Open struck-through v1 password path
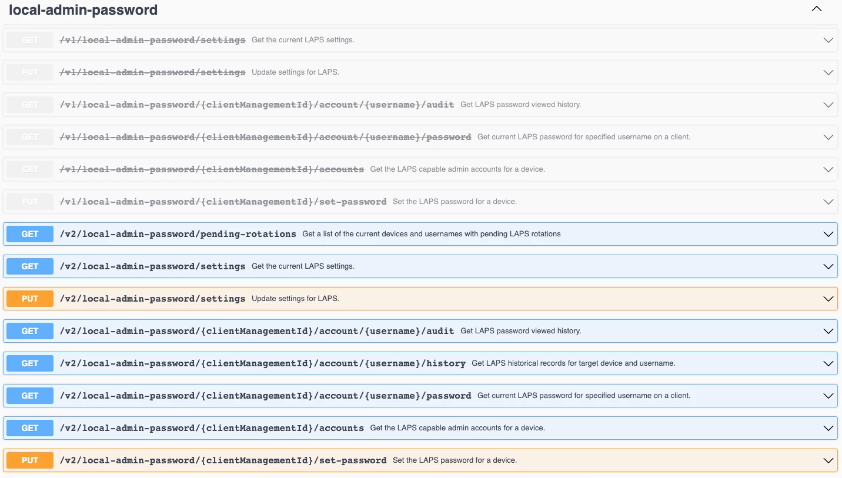 [x=266, y=137]
